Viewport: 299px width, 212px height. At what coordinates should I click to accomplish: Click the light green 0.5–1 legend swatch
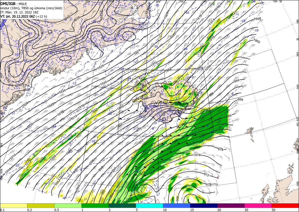(x=68, y=205)
